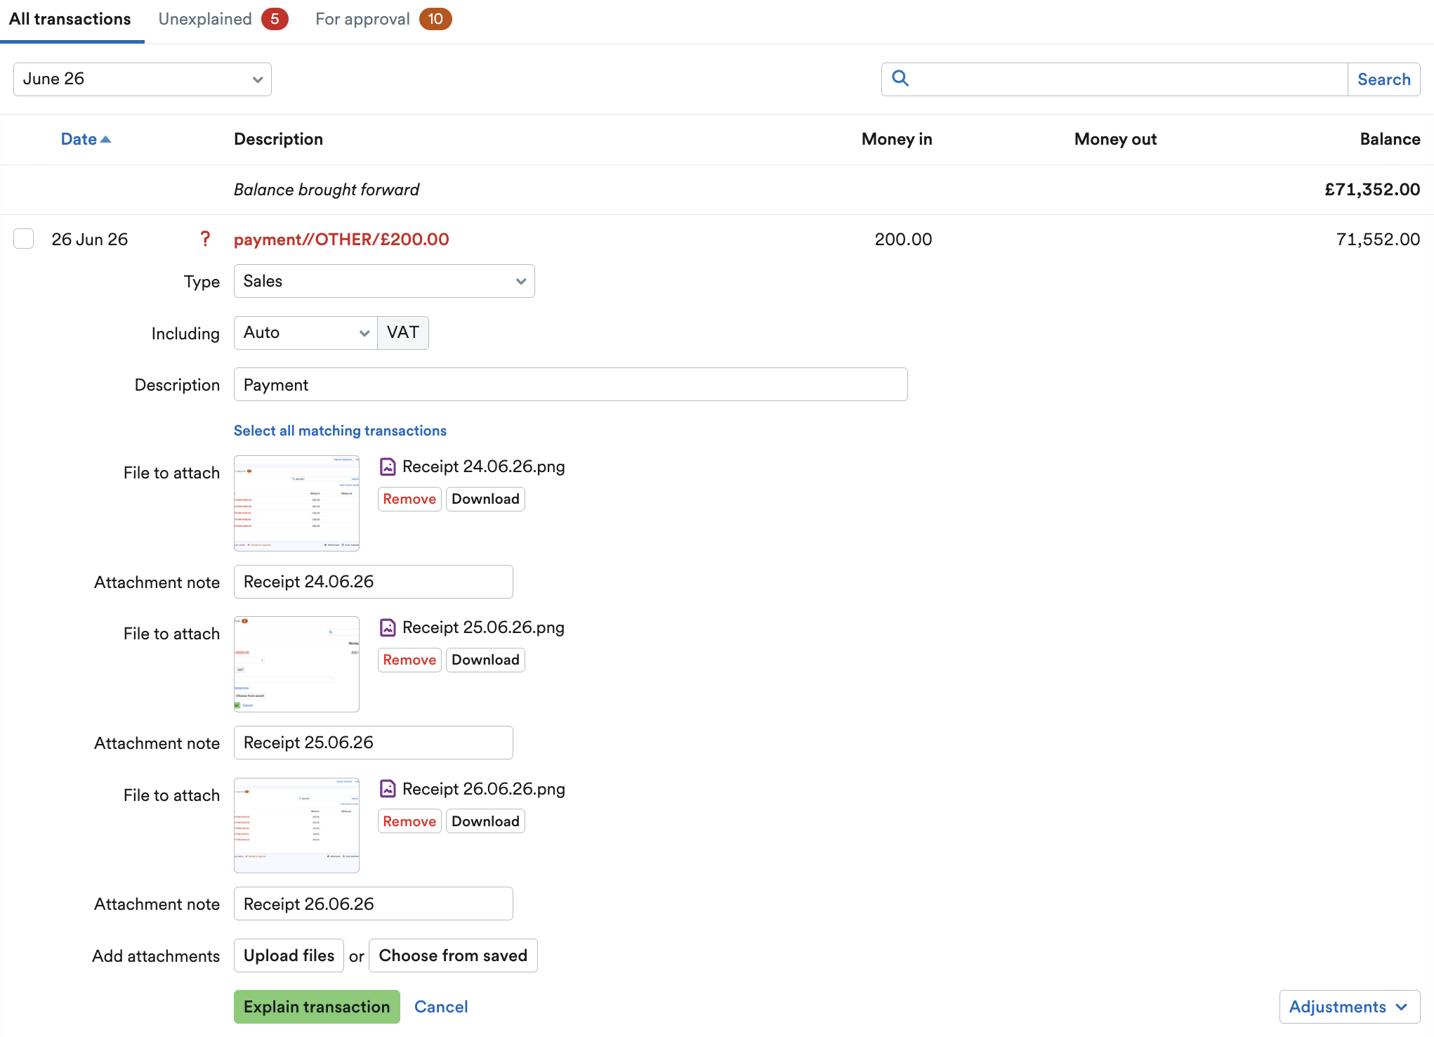Open the For approval tab
This screenshot has width=1434, height=1037.
coord(383,19)
